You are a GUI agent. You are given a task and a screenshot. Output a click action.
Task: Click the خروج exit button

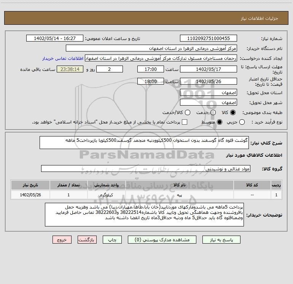[x=62, y=240]
